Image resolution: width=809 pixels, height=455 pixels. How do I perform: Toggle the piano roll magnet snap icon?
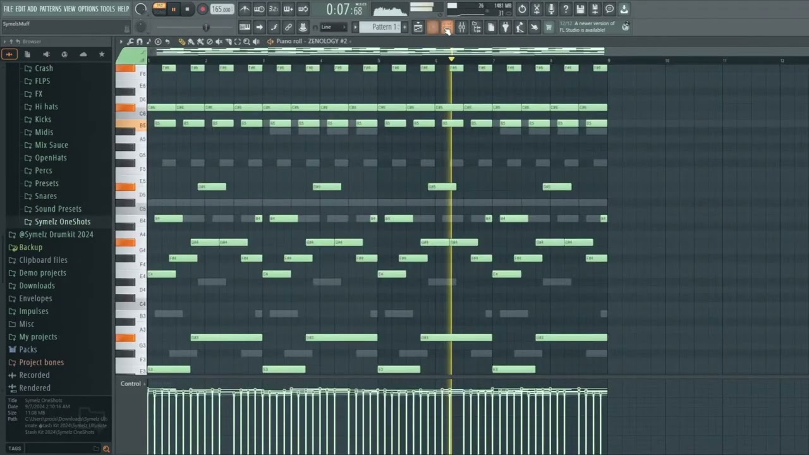140,42
